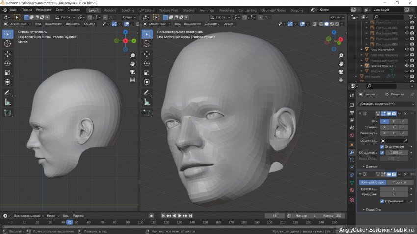Switch to the Sculpting workspace tab
This screenshot has width=417, height=234.
click(128, 10)
